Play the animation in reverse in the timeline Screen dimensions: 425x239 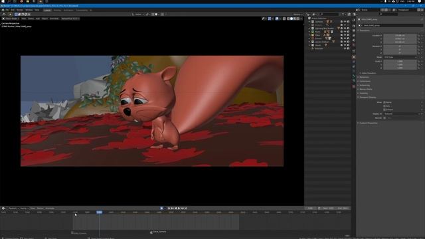(x=175, y=208)
